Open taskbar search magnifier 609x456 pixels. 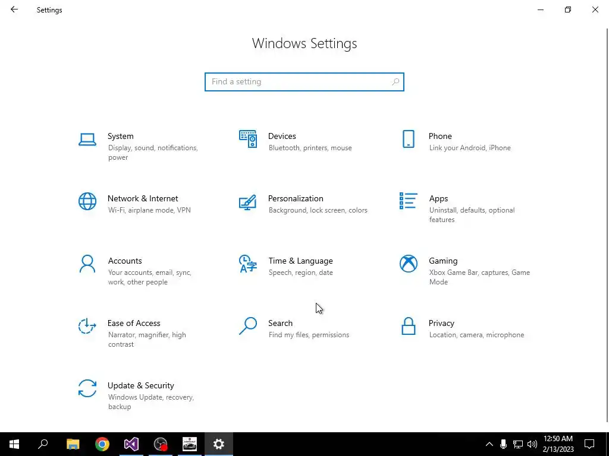click(x=43, y=444)
